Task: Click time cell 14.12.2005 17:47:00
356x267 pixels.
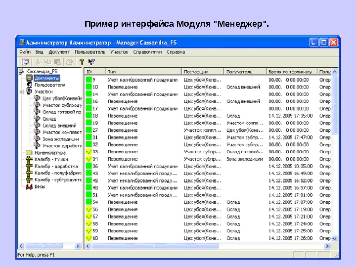Action: pyautogui.click(x=290, y=137)
